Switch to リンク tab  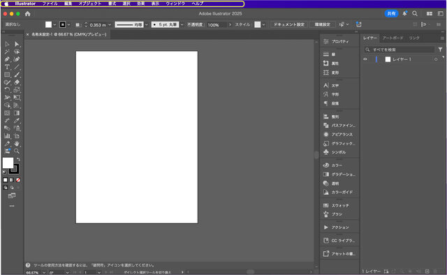point(414,38)
